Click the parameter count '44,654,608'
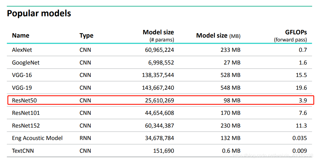This screenshot has height=161, width=316. point(159,113)
